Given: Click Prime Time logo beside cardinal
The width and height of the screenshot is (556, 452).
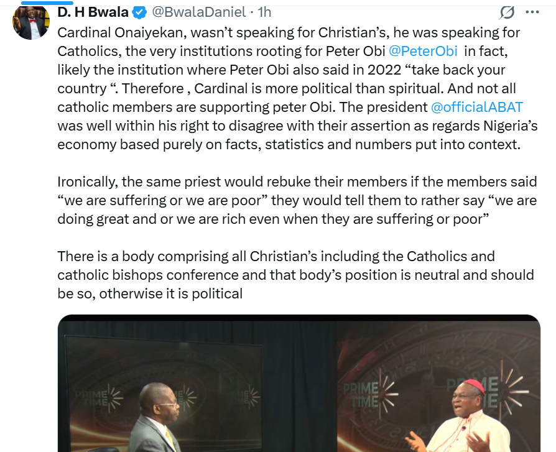Looking at the screenshot, I should 369,394.
